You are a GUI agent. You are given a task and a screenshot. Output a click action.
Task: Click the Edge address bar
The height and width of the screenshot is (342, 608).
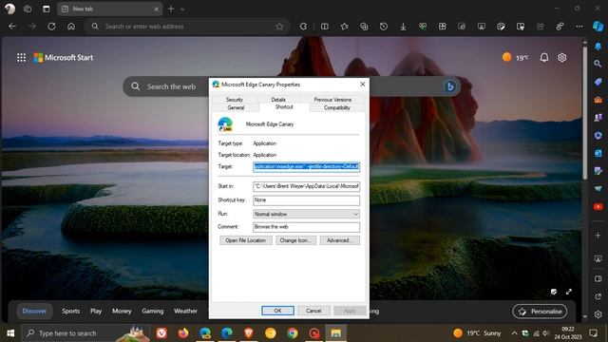click(x=186, y=27)
